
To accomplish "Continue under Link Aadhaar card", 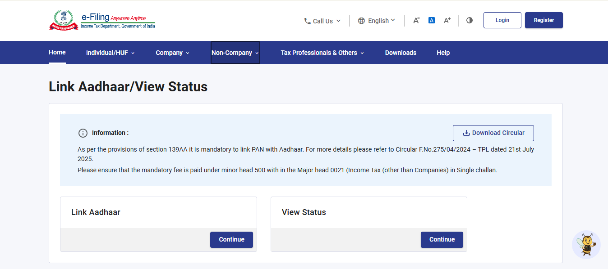I will (x=231, y=240).
